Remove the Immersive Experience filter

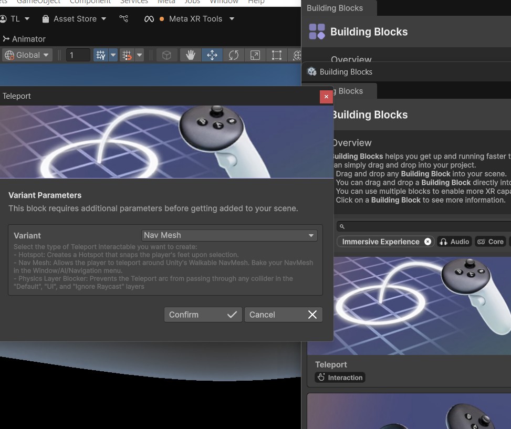point(427,242)
